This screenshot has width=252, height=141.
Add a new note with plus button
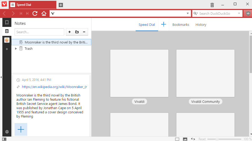pyautogui.click(x=70, y=32)
